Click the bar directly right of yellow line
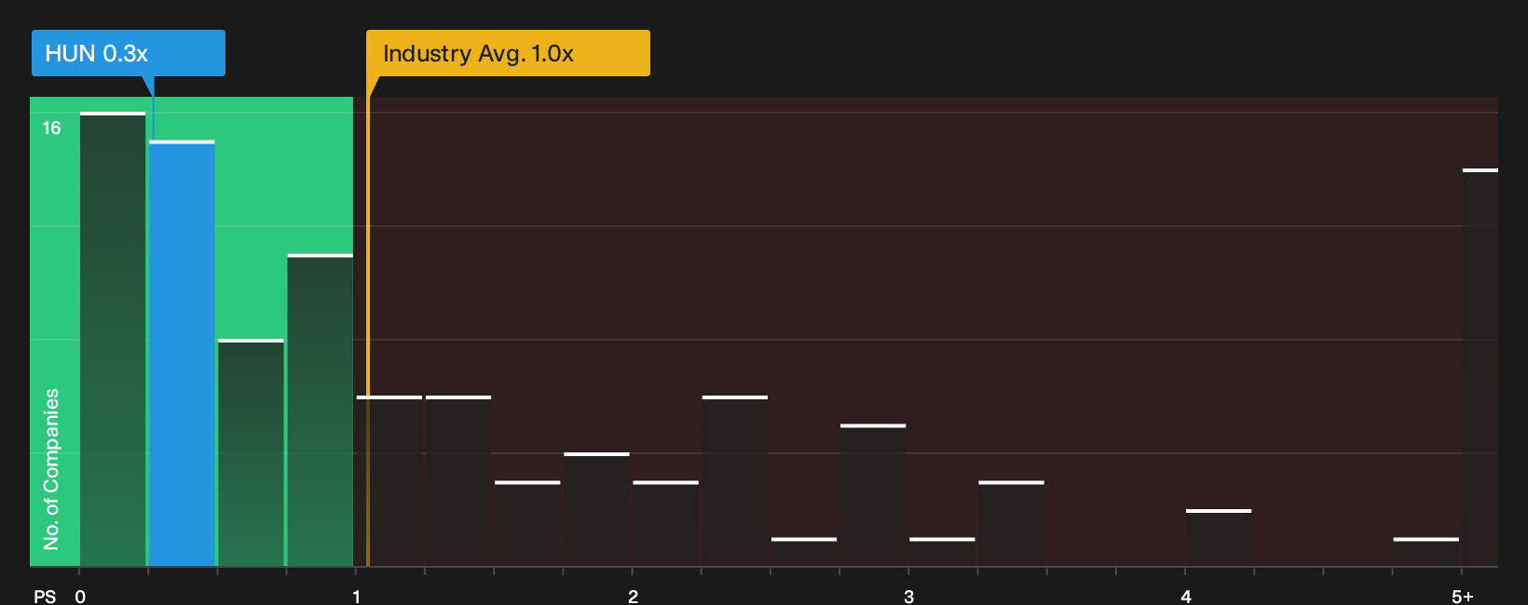1528x605 pixels. coord(389,481)
